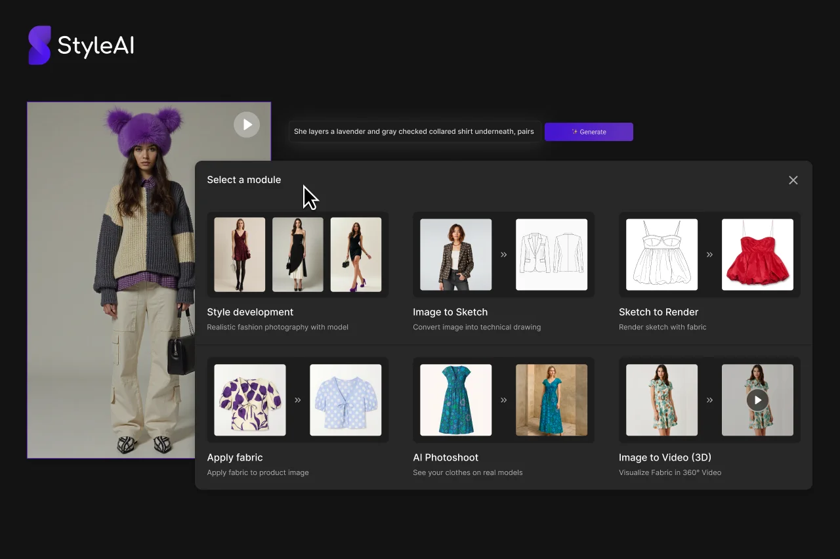Open the AI Photoshoot module
840x559 pixels.
pos(504,417)
